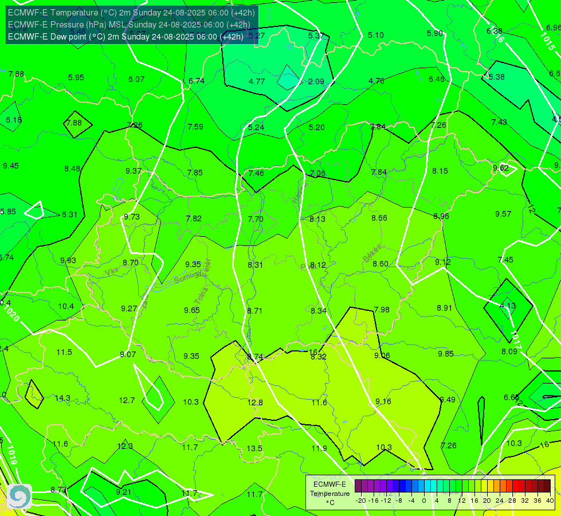This screenshot has height=516, width=561.
Task: Click the Tolna county label
Action: point(202,296)
